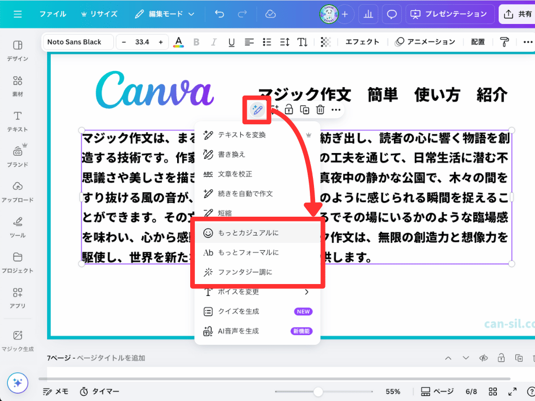The width and height of the screenshot is (535, 401).
Task: Open the Tools (ツール) panel
Action: pos(17,227)
